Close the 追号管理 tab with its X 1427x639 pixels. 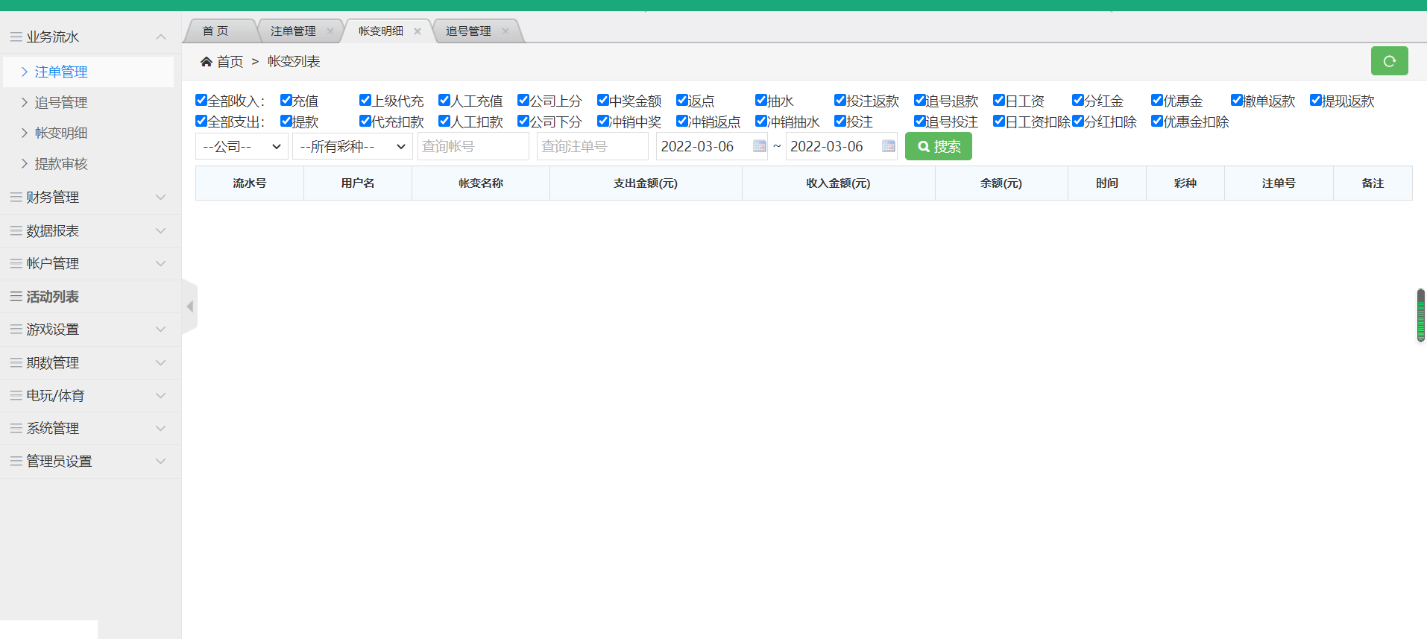(505, 31)
